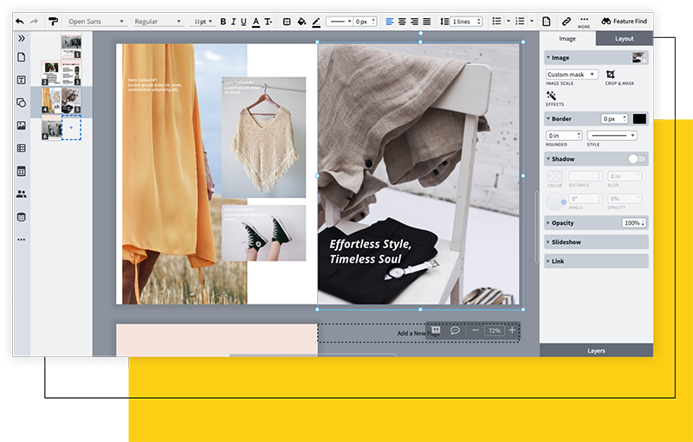Open image Effects wand
This screenshot has height=442, width=693.
click(551, 95)
